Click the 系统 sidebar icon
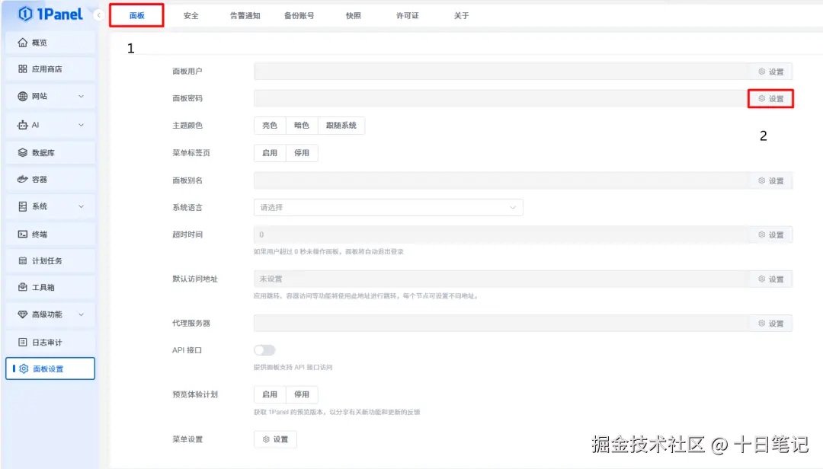823x469 pixels. pos(23,206)
